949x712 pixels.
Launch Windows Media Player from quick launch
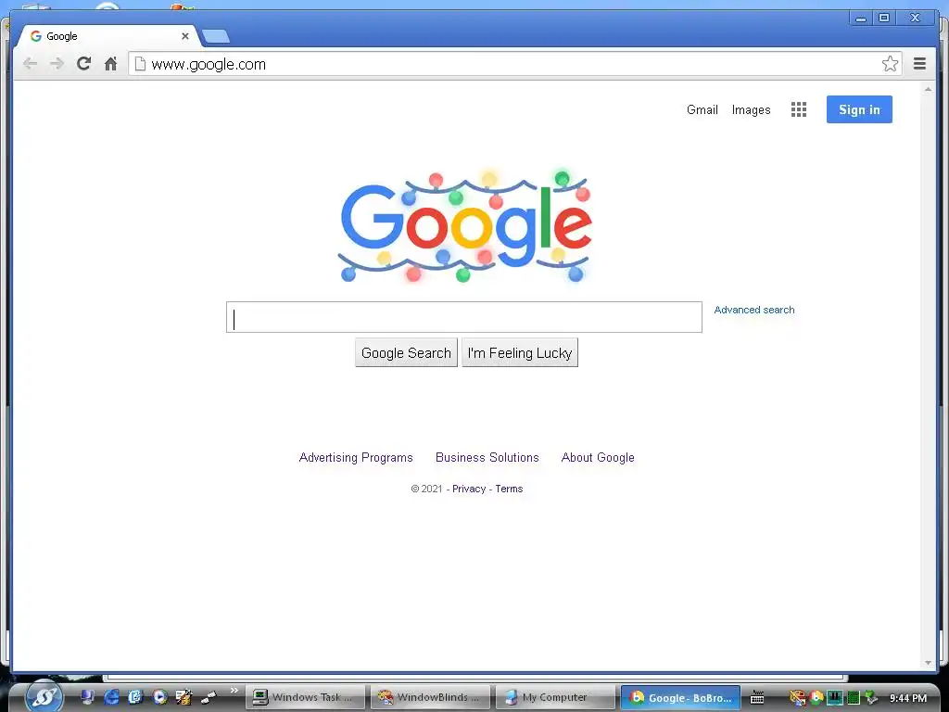pyautogui.click(x=159, y=697)
